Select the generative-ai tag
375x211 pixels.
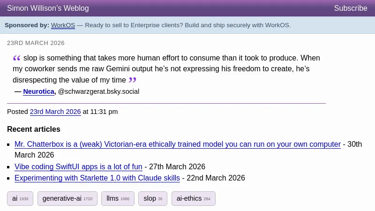[x=67, y=199]
